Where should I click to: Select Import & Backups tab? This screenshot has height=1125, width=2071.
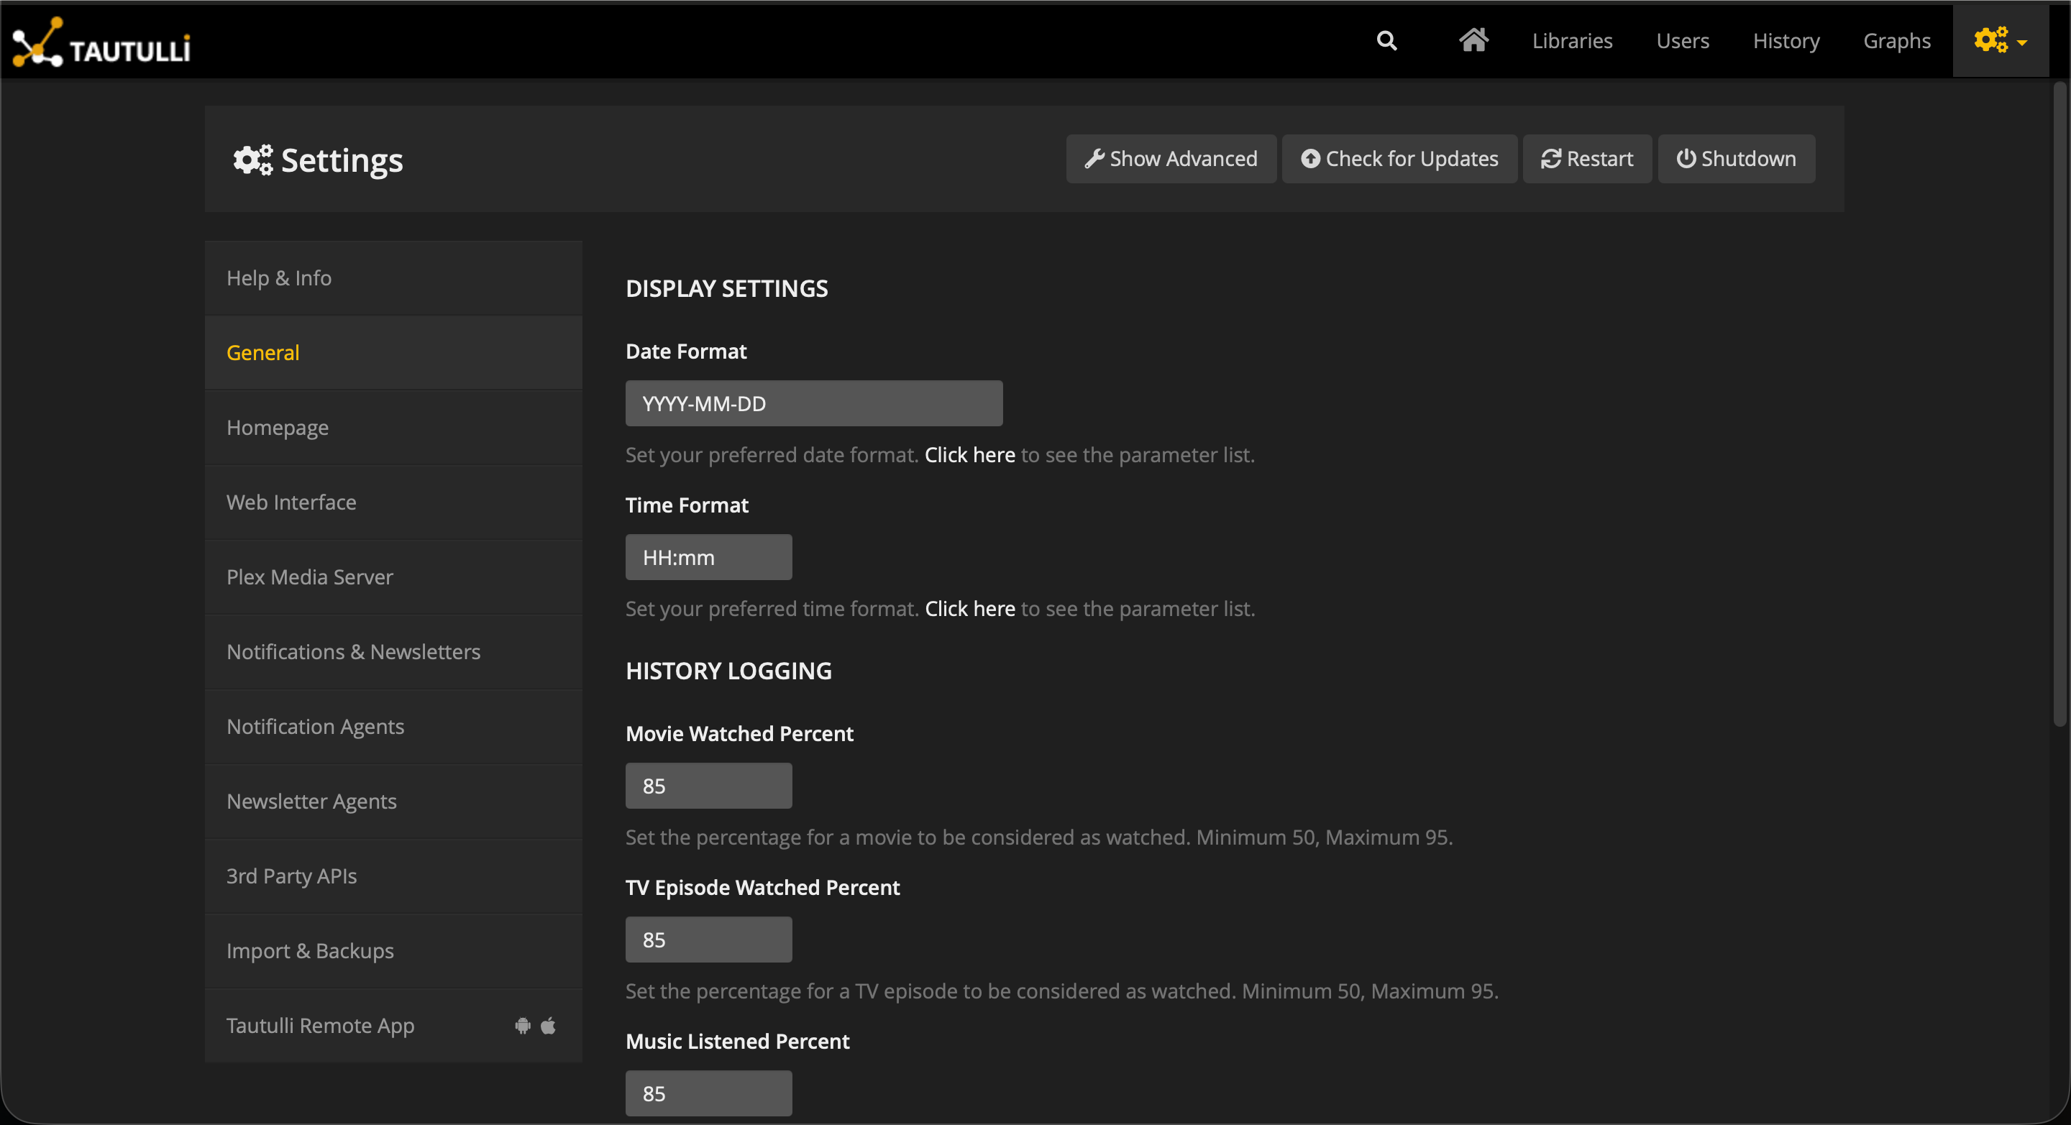pyautogui.click(x=393, y=950)
